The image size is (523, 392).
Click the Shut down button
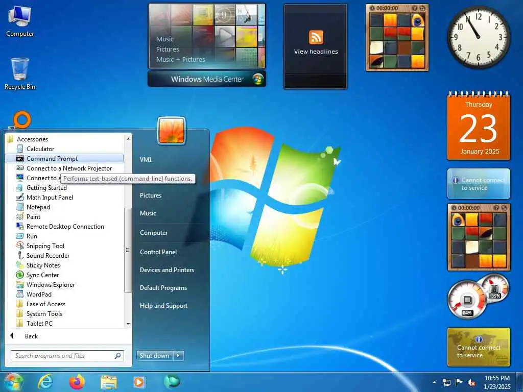154,356
